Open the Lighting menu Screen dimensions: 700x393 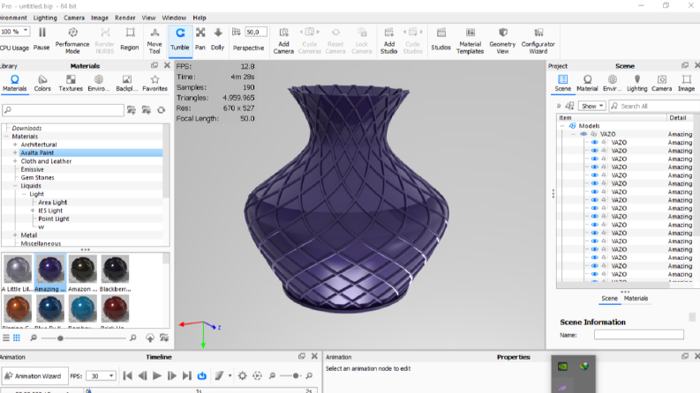[x=45, y=18]
